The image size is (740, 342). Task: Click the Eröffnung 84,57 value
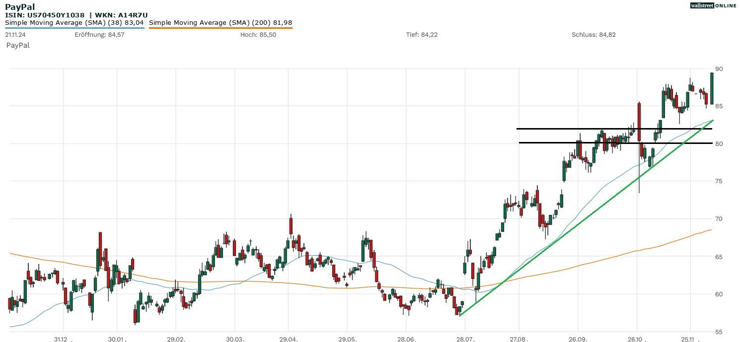tap(92, 35)
